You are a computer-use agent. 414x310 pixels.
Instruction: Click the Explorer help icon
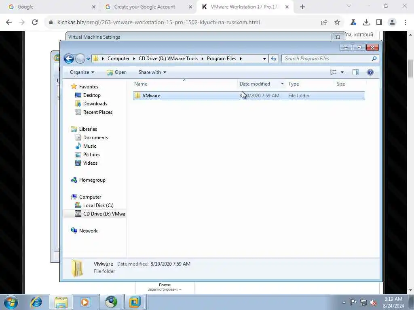point(370,72)
